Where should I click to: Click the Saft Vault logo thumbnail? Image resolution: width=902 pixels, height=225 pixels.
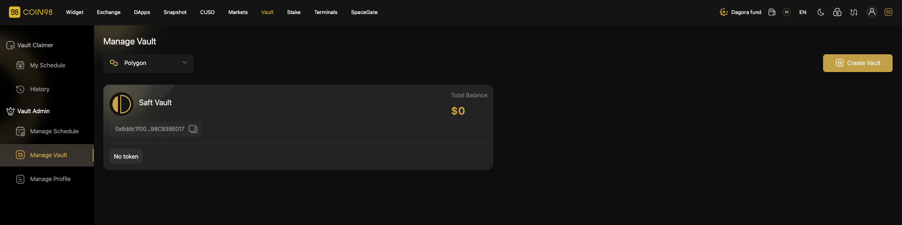pyautogui.click(x=122, y=104)
